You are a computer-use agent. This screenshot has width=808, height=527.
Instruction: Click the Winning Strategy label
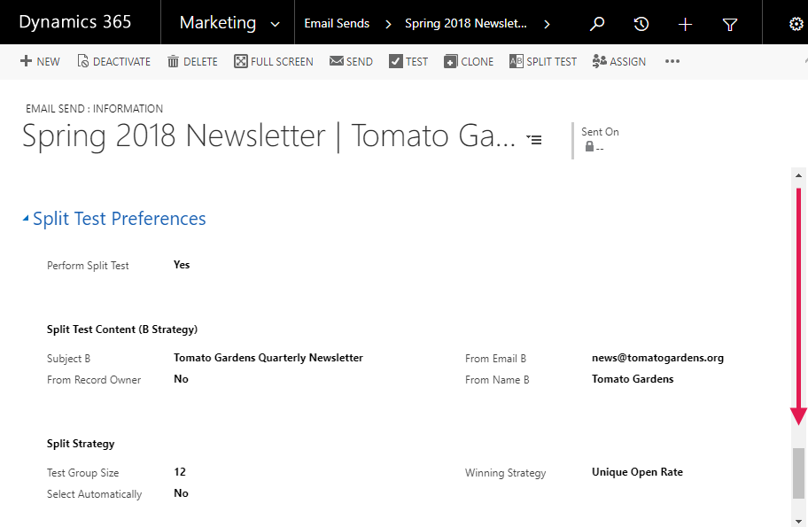point(506,473)
